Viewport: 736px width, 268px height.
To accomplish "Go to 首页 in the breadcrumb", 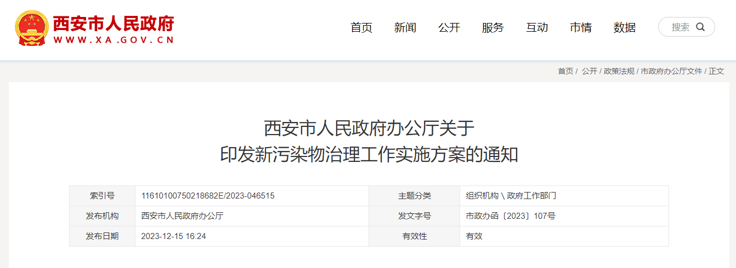I will [565, 71].
